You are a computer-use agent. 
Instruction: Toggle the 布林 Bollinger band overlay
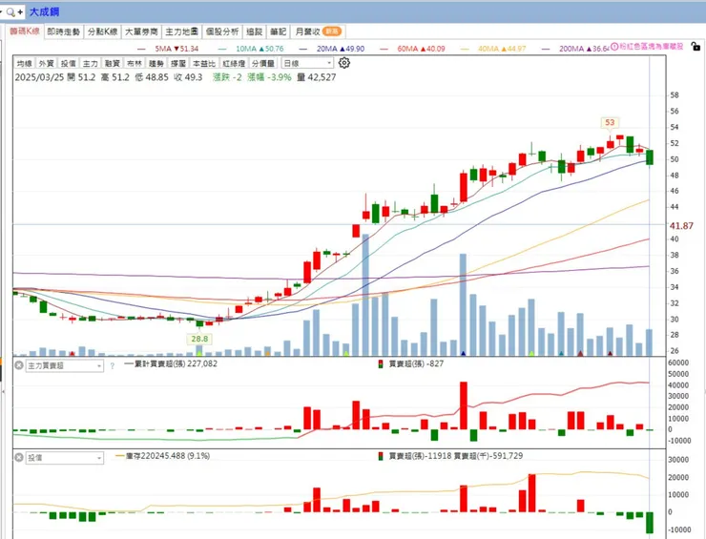135,64
